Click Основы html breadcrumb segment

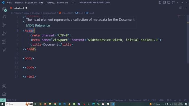click(49, 13)
